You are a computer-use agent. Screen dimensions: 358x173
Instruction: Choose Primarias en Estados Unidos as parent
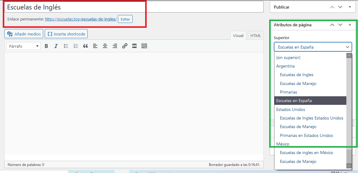(306, 135)
